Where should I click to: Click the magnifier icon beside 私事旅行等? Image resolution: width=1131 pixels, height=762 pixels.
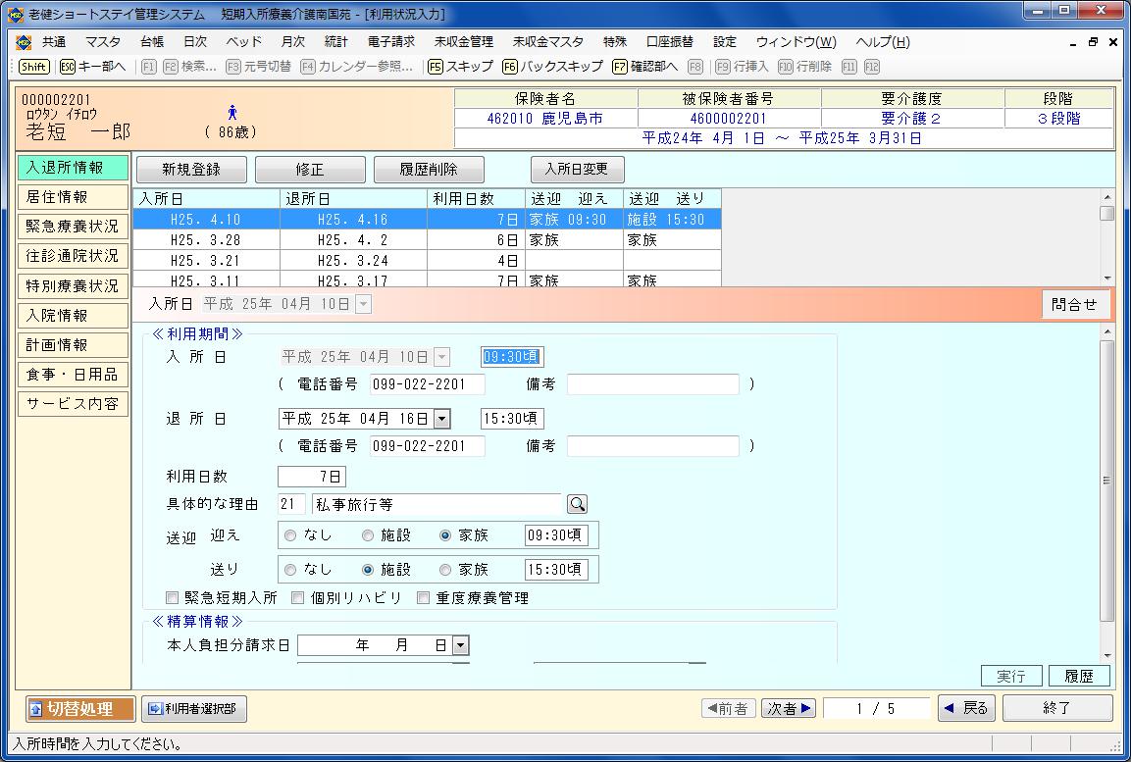pyautogui.click(x=578, y=504)
